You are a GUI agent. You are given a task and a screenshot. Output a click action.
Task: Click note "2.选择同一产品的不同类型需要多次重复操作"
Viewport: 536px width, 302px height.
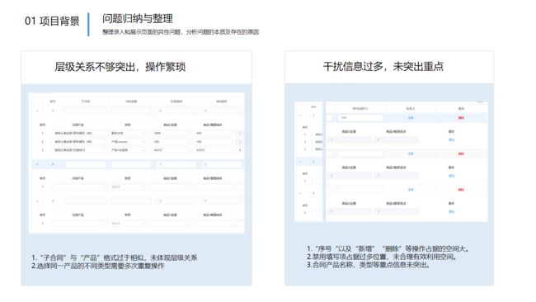[98, 266]
